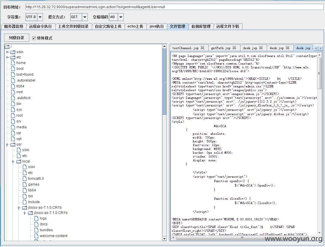Viewport: 325px width, 247px height.
Task: Click the mnt file icon in tree
Action: click(x=13, y=92)
